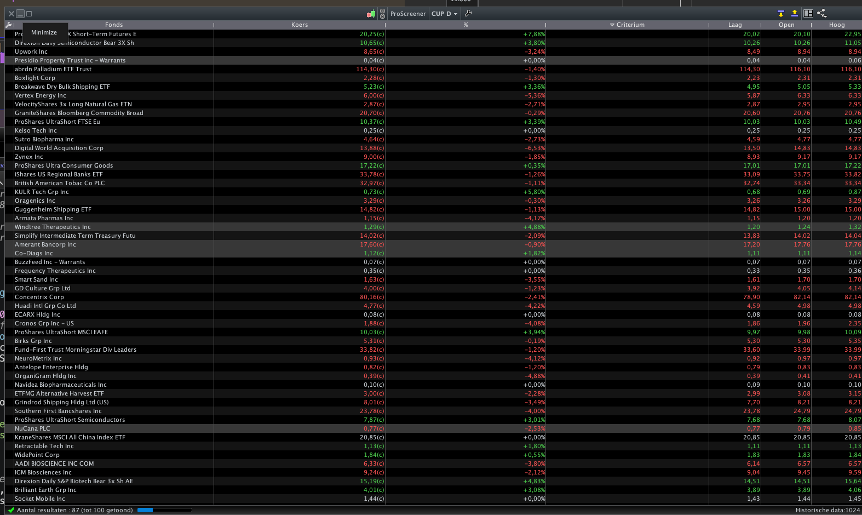Viewport: 862px width, 515px height.
Task: Select the Huadi Intl Grp Co Ltd row
Action: (434, 306)
